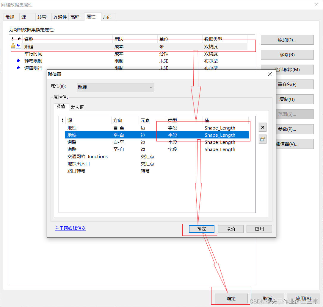The image size is (323, 307).
Task: Click the blue default marker on the 路程 row
Action: (18, 45)
